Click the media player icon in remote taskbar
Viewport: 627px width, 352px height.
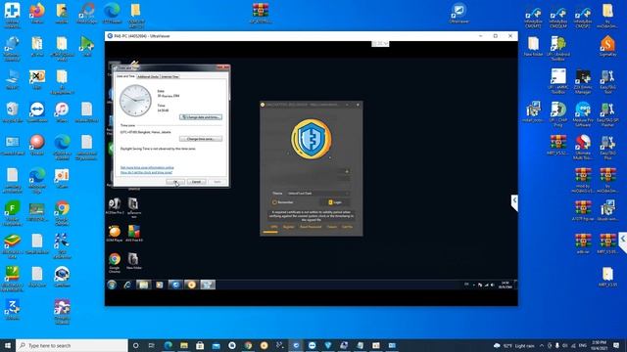159,285
